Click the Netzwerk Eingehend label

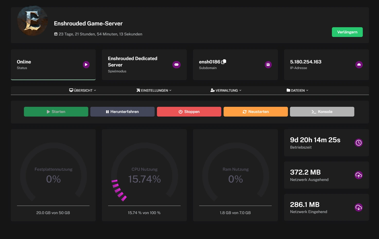tap(309, 212)
